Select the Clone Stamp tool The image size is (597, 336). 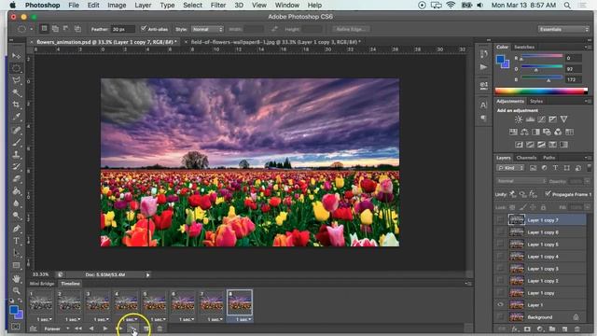pos(16,155)
